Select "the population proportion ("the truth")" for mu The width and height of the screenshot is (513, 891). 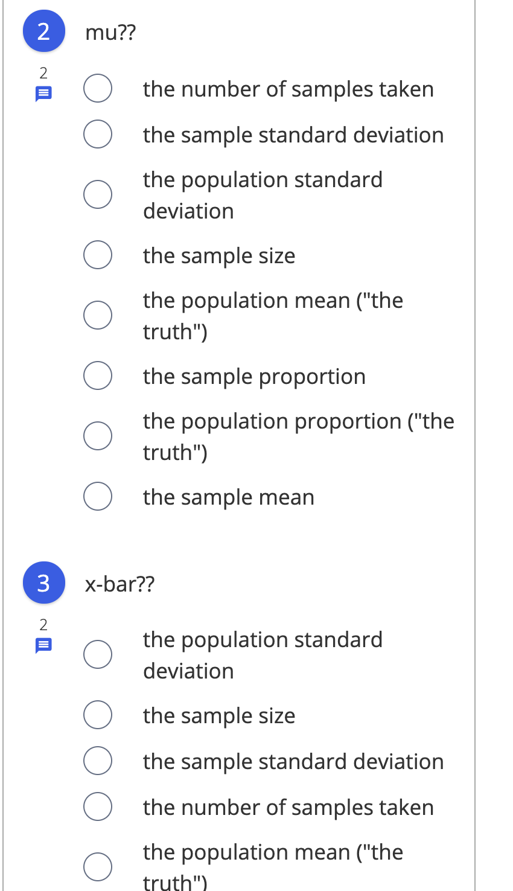(x=98, y=435)
